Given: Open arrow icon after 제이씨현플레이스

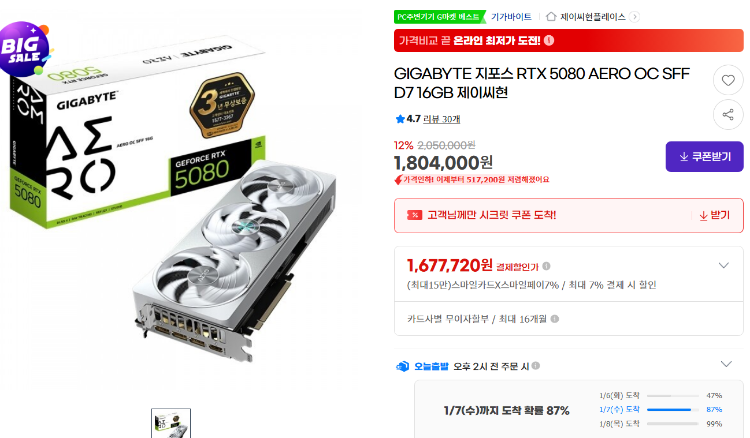Looking at the screenshot, I should point(634,17).
